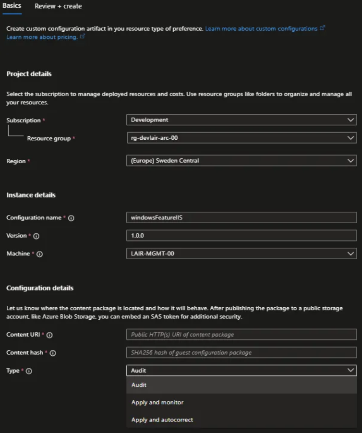Select Audit option in Type list

click(241, 385)
